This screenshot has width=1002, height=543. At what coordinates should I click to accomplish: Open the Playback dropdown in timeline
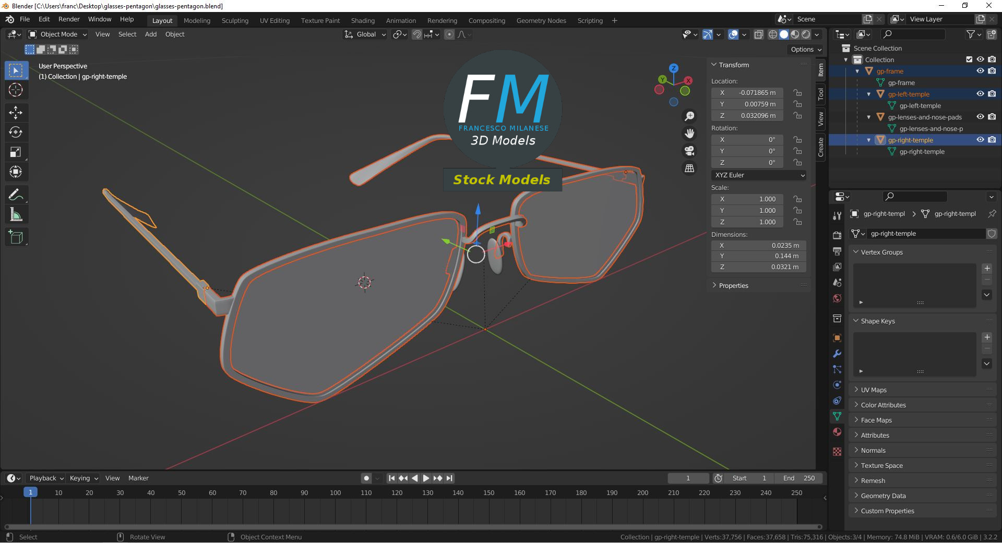click(46, 478)
